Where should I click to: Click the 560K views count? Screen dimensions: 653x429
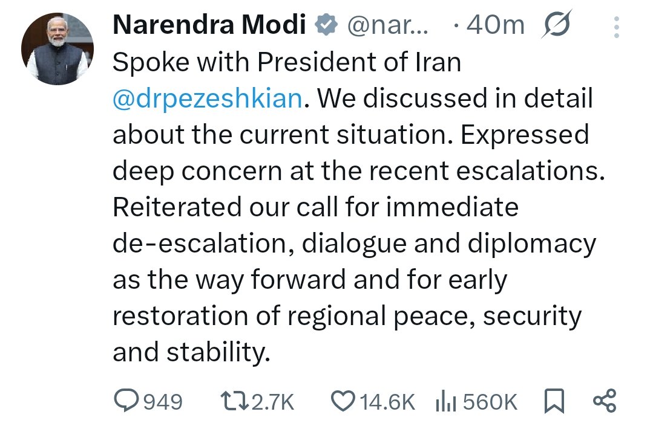490,401
